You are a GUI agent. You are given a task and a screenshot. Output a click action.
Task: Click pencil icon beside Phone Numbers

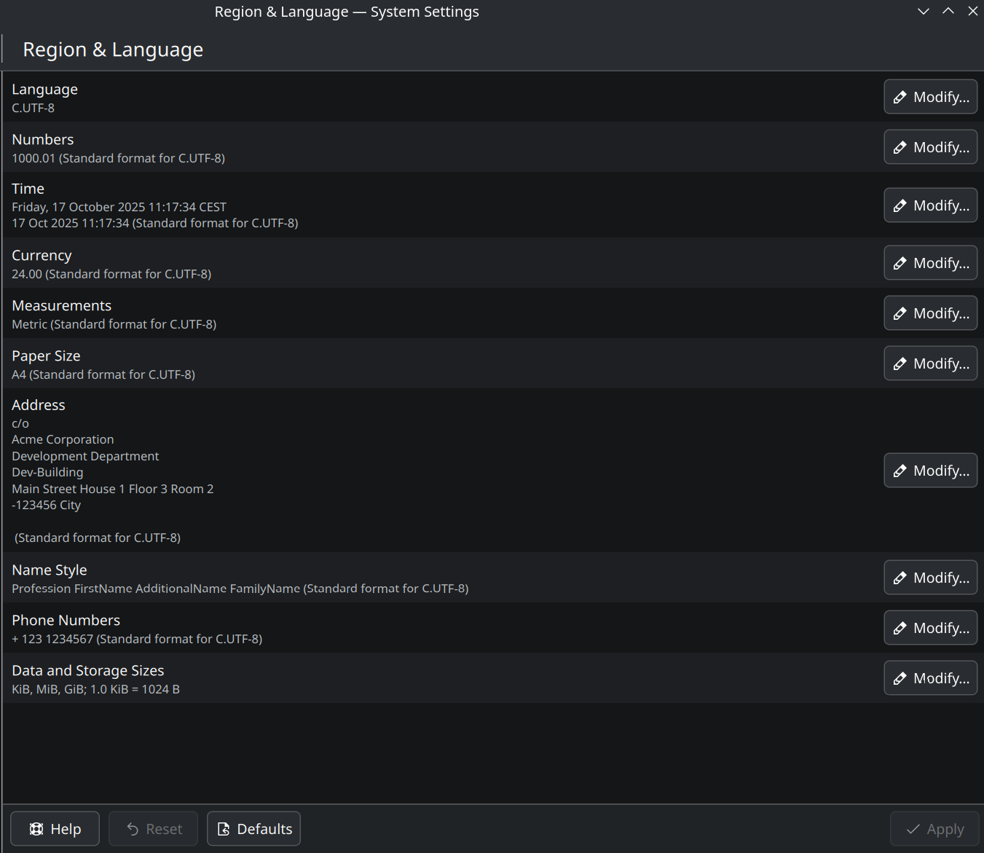click(x=900, y=628)
